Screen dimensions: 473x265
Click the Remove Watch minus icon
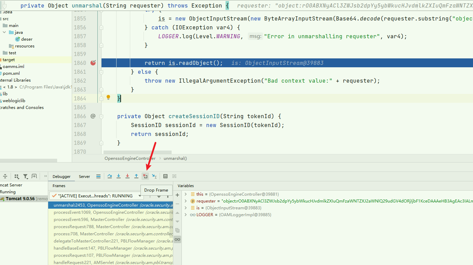click(177, 204)
